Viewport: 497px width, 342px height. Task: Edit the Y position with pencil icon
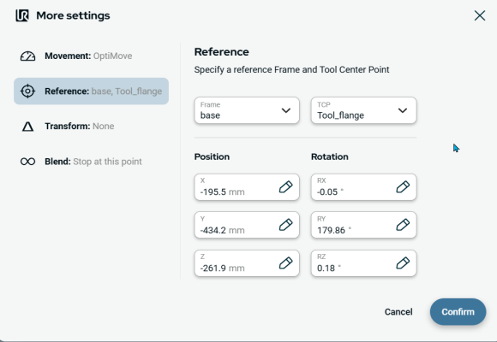(x=285, y=225)
